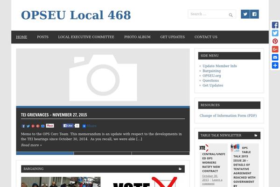Open the ratify contract VOTE thumbnail
280x187 pixels.
point(204,148)
